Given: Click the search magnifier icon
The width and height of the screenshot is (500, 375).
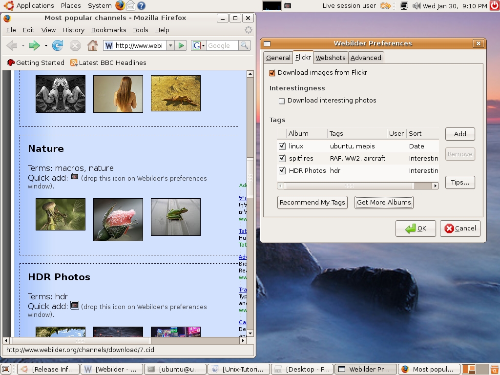Looking at the screenshot, I should coord(244,45).
